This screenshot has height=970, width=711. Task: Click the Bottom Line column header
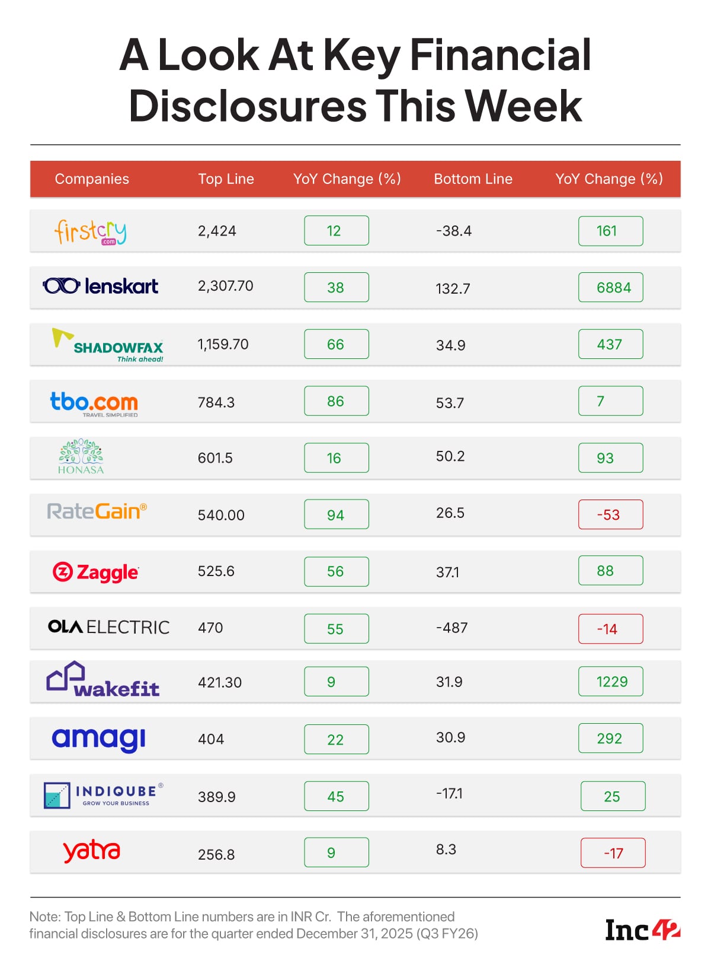coord(473,179)
